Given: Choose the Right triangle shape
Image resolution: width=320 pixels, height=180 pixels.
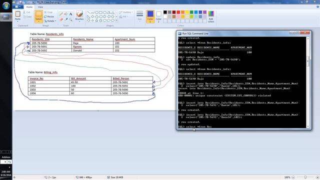Looking at the screenshot, I should click(x=88, y=16).
